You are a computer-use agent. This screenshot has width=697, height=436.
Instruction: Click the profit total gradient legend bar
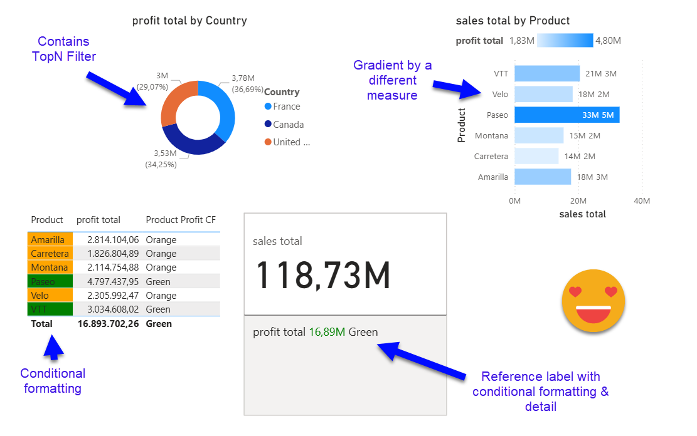[565, 41]
